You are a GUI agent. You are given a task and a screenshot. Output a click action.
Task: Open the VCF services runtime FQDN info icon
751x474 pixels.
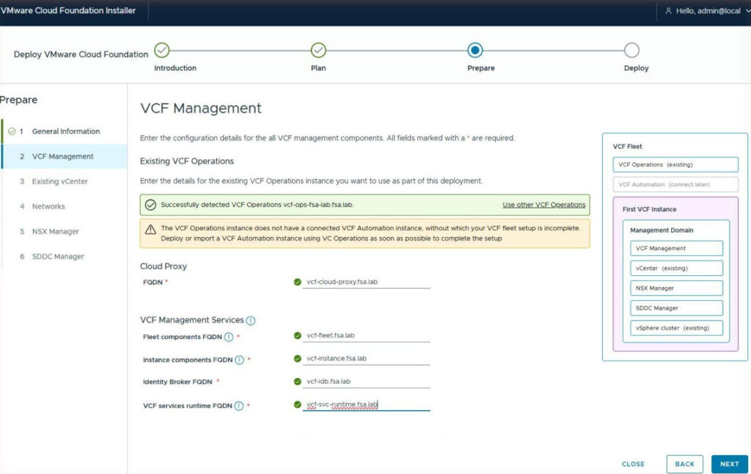pyautogui.click(x=238, y=406)
